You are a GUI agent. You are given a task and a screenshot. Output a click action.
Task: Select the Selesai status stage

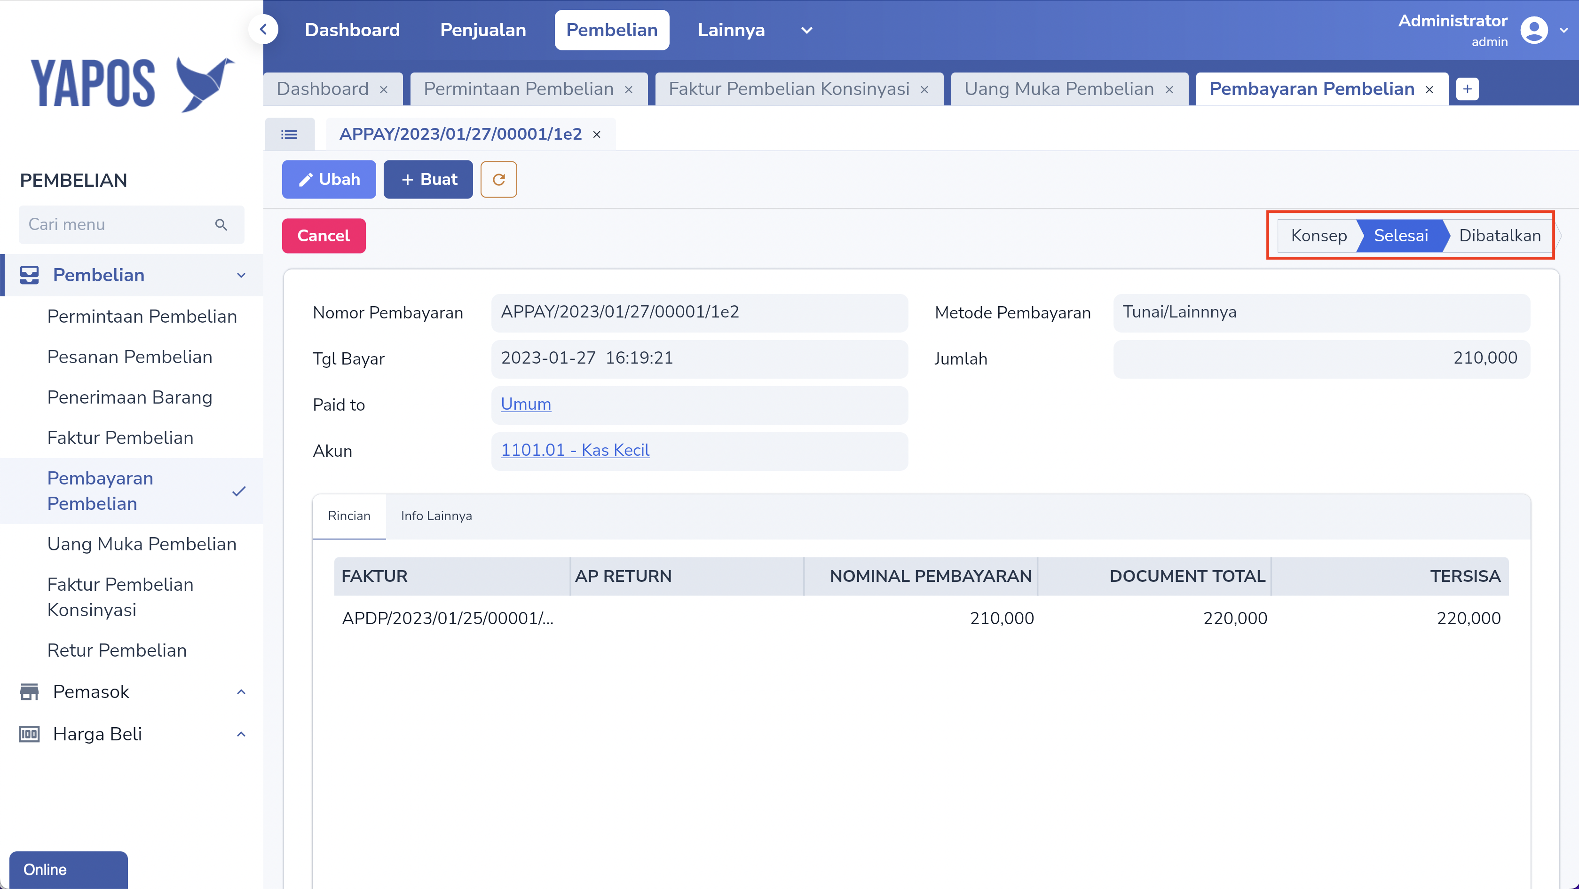1401,236
